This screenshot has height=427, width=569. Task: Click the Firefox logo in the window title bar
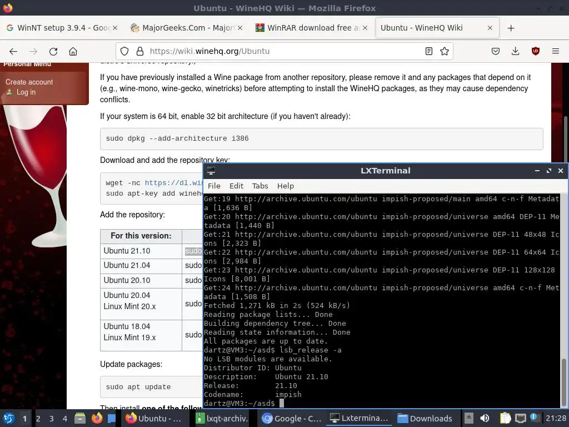(x=8, y=8)
